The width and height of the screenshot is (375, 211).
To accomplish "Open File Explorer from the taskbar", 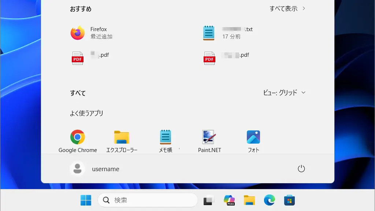I will [x=249, y=200].
